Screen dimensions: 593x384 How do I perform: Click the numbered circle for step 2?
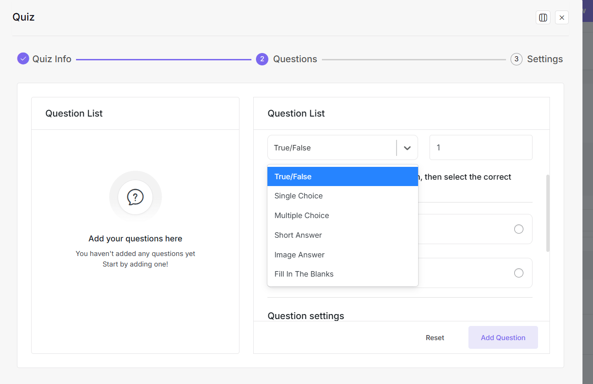coord(262,59)
